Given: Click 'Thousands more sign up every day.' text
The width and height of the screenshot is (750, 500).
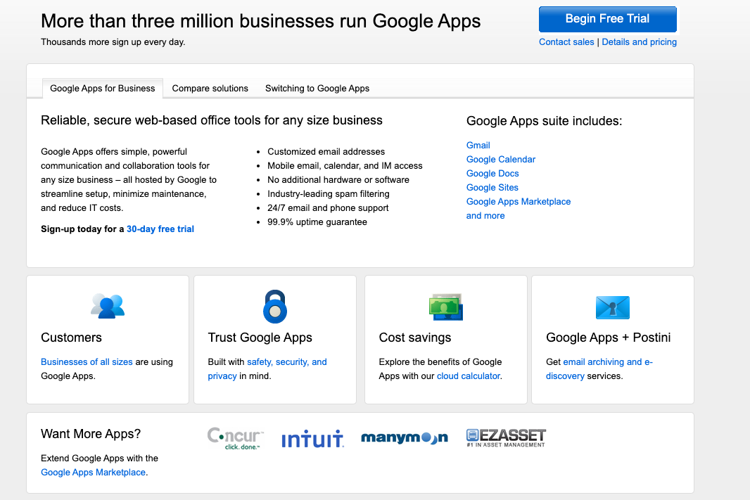Looking at the screenshot, I should pos(113,42).
